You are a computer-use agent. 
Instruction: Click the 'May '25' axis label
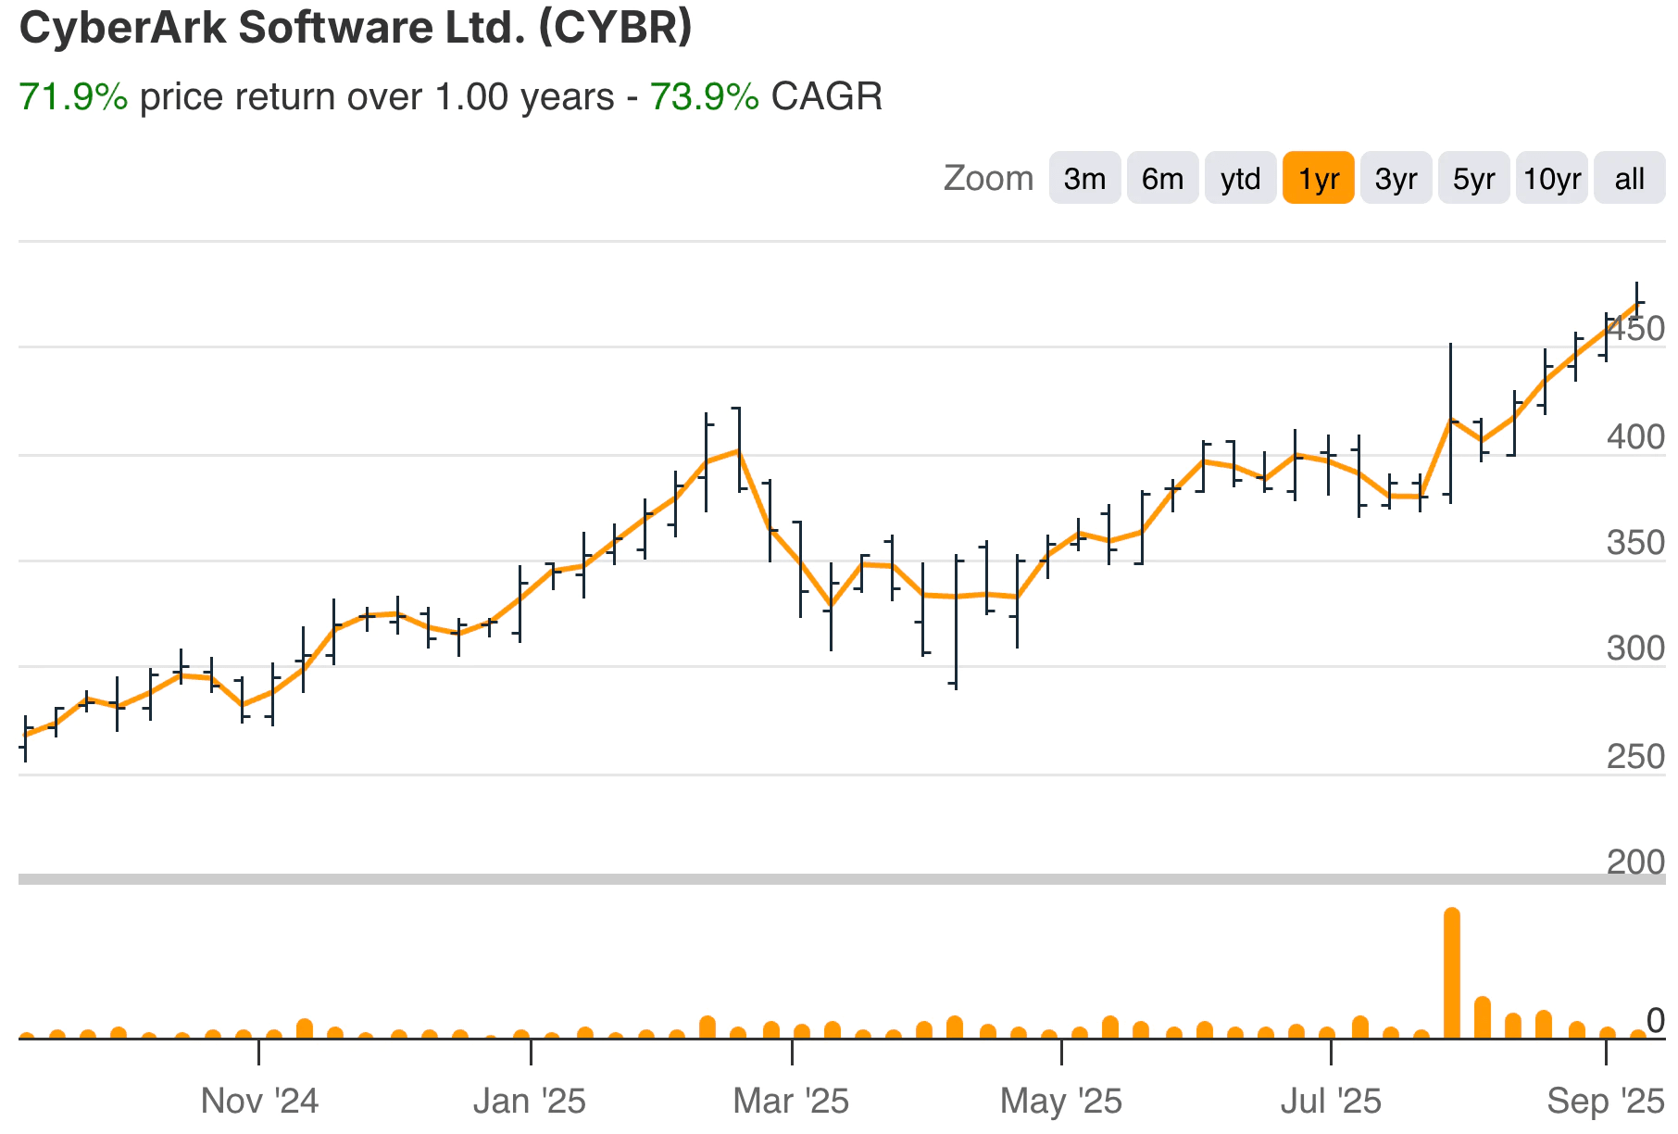pos(1061,1101)
